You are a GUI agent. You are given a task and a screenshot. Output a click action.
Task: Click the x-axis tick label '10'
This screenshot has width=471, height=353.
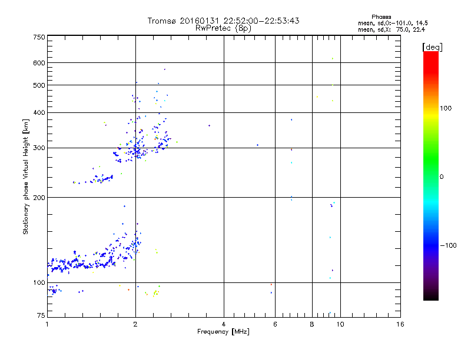pyautogui.click(x=340, y=324)
